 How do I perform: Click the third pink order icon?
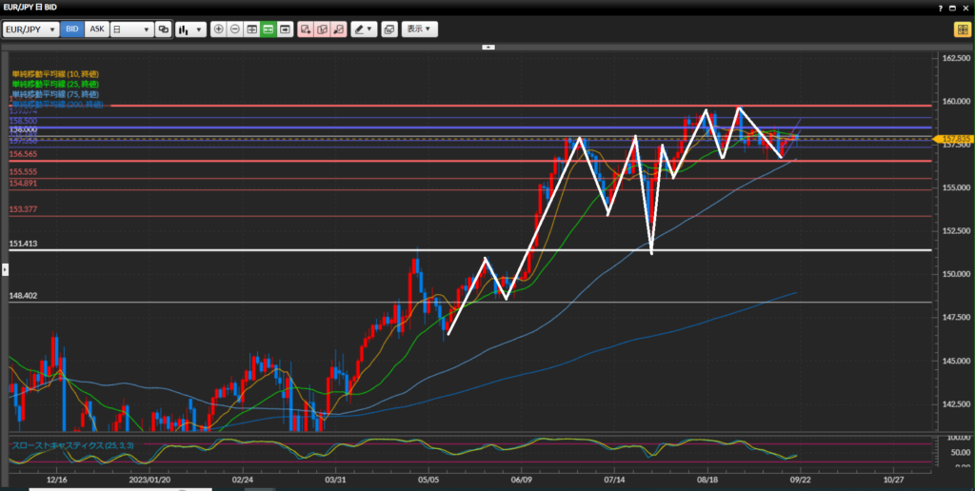pyautogui.click(x=339, y=29)
